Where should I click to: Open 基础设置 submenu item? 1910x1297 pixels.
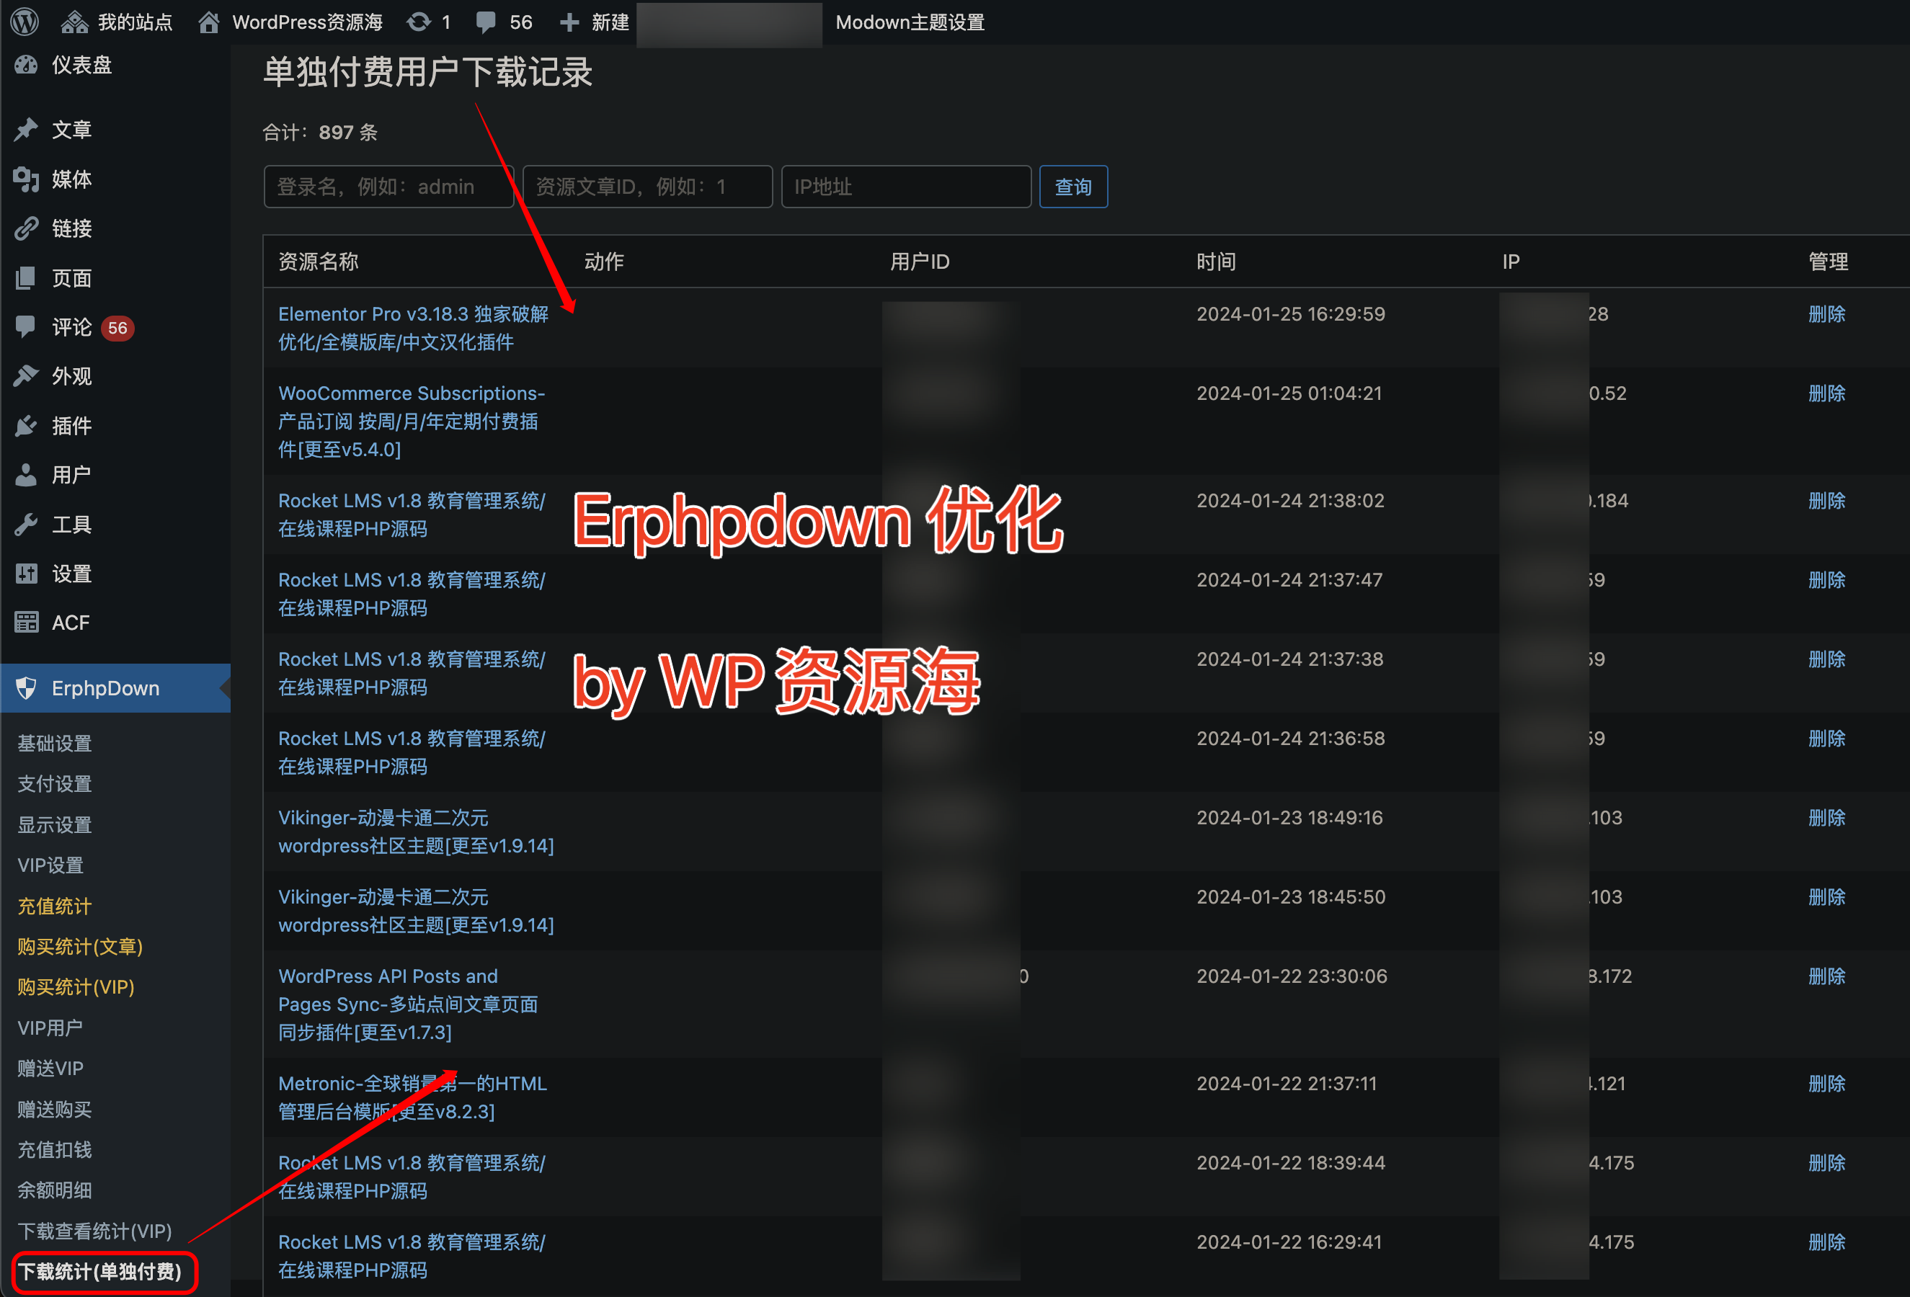(54, 744)
